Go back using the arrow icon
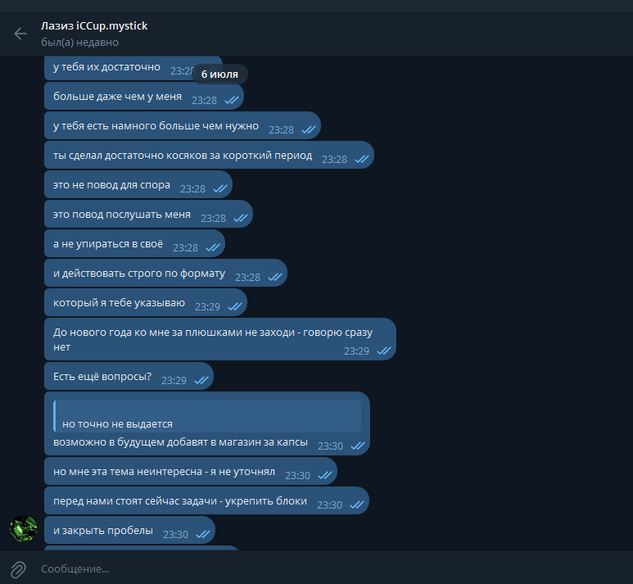This screenshot has height=584, width=633. 20,34
